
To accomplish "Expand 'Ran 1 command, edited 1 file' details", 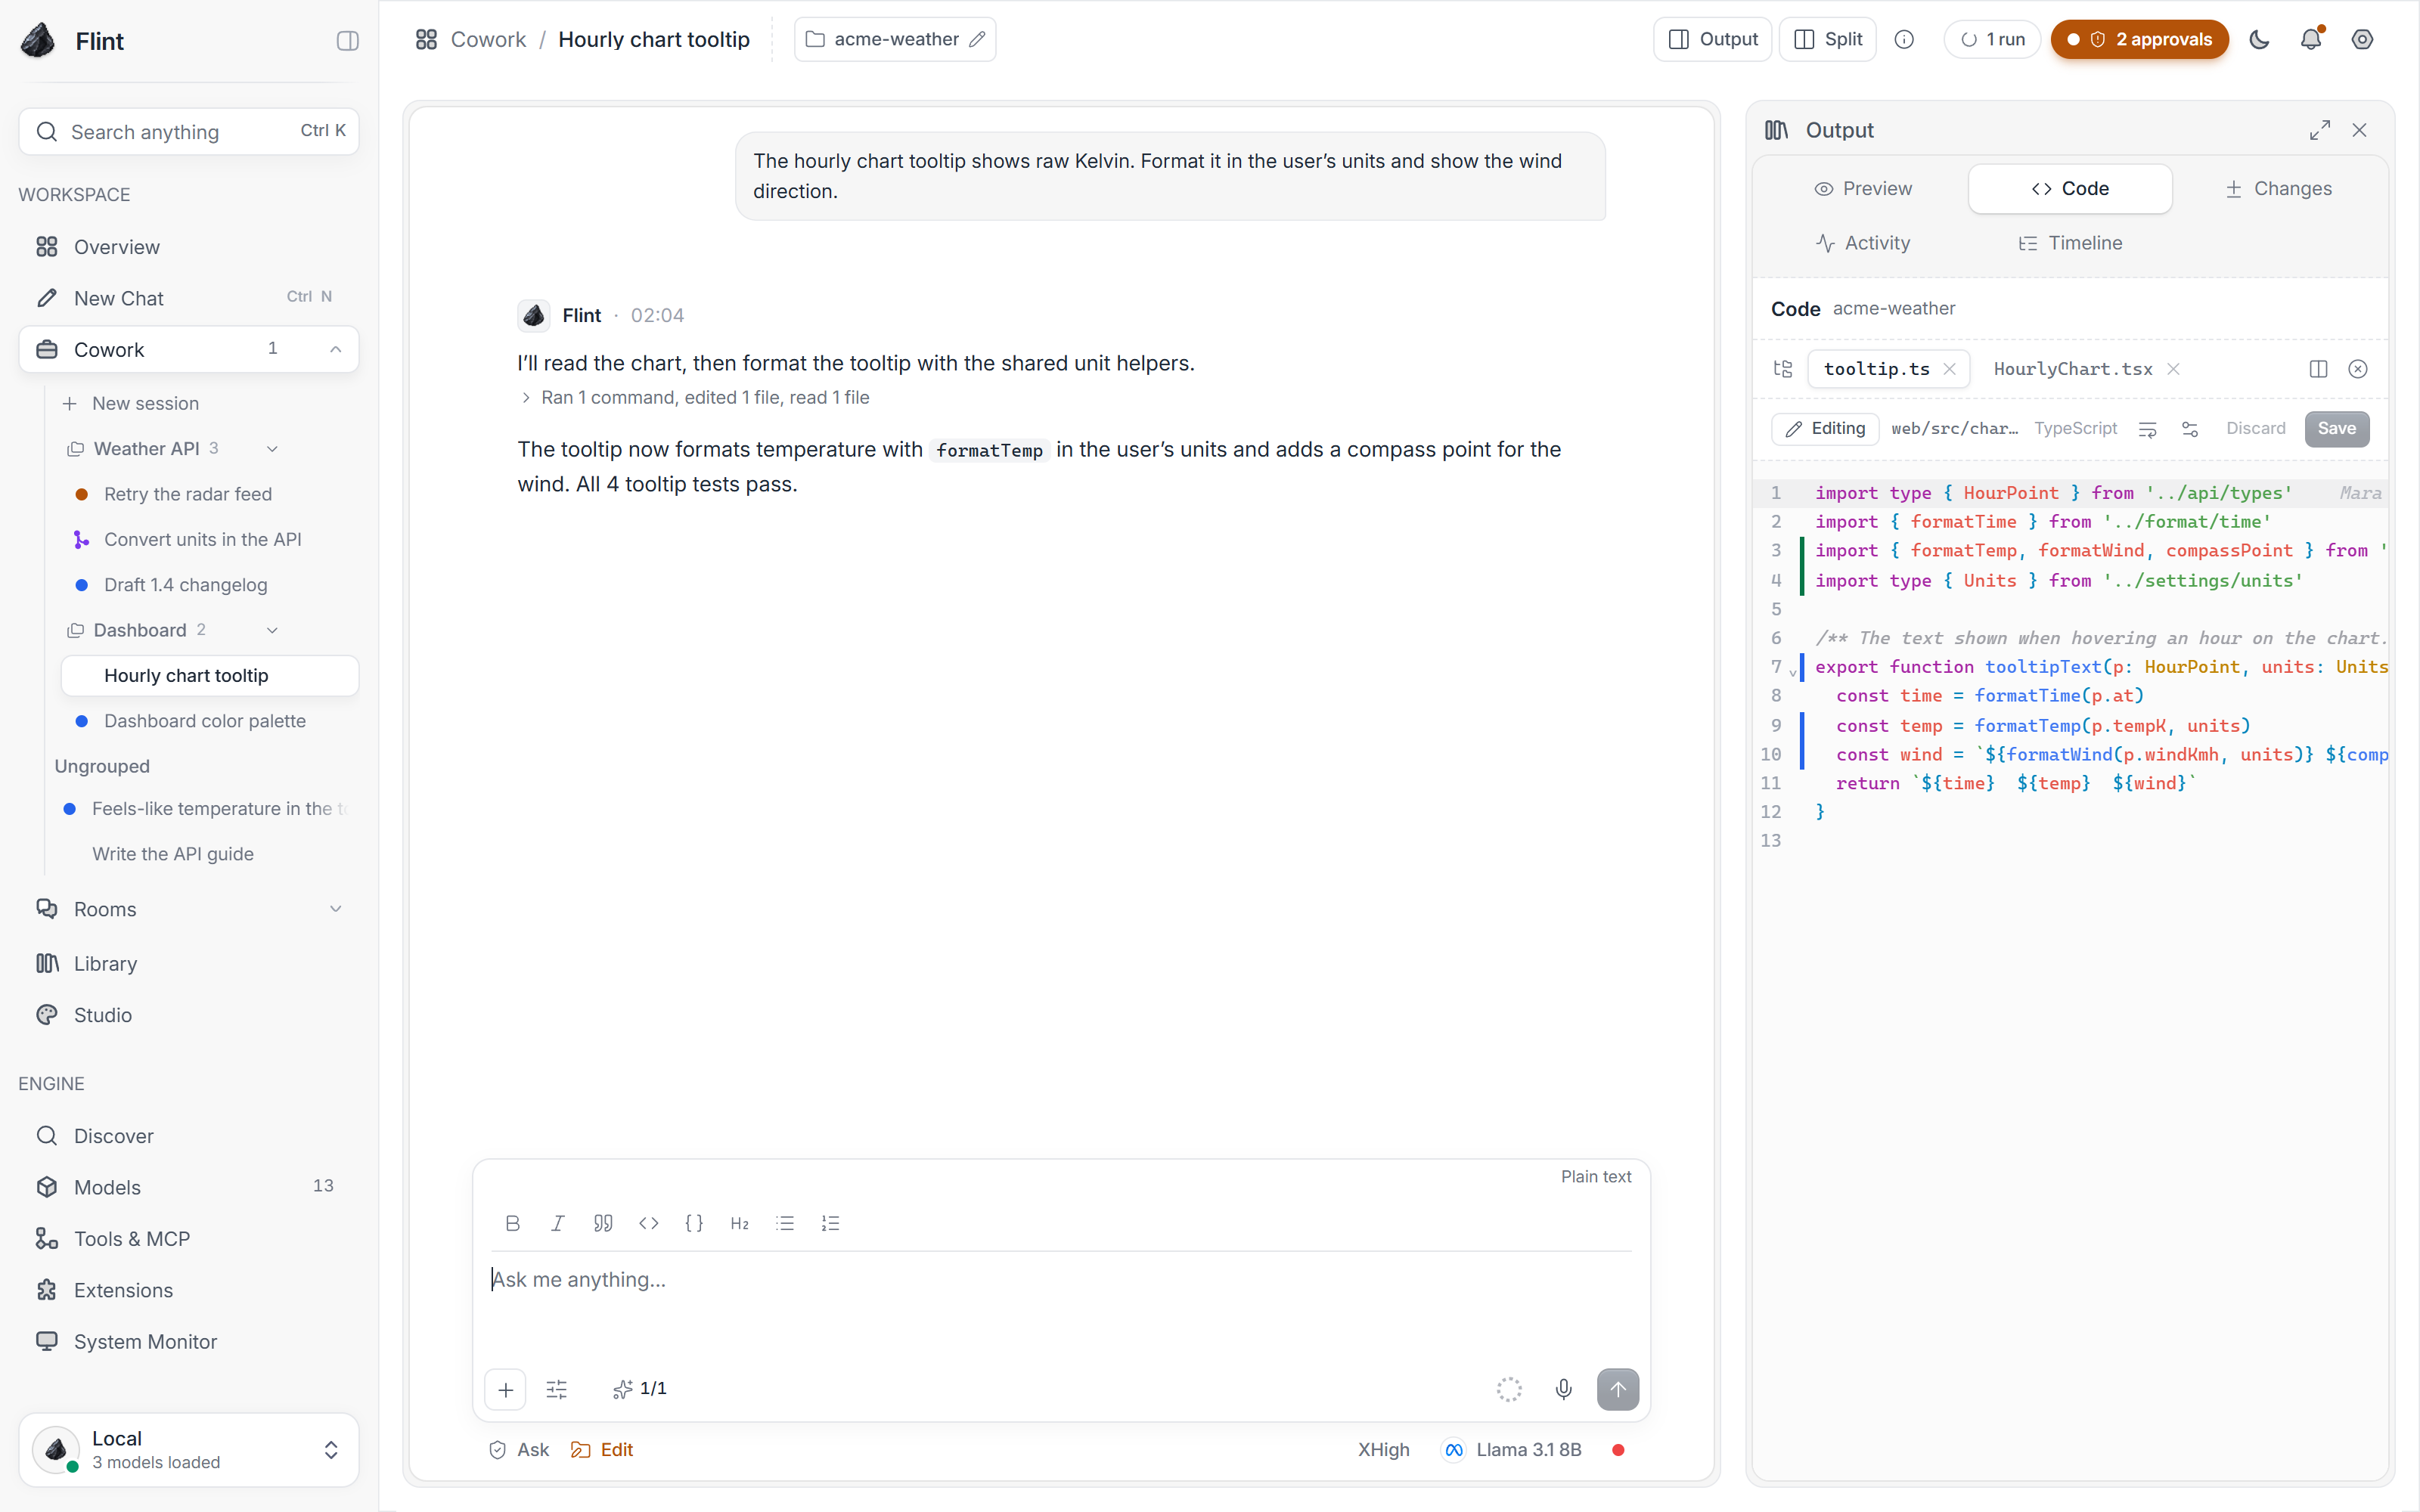I will click(x=694, y=398).
